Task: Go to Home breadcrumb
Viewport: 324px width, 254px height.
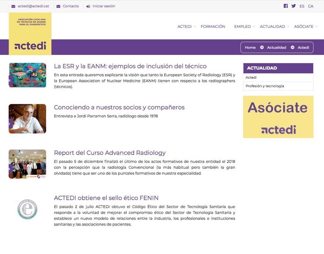Action: [x=250, y=47]
